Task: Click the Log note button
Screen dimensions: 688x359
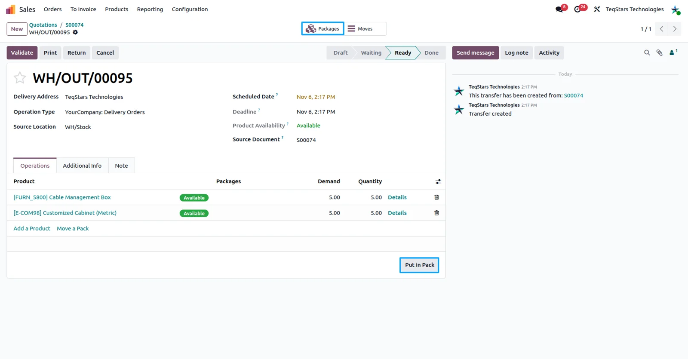Action: (516, 52)
